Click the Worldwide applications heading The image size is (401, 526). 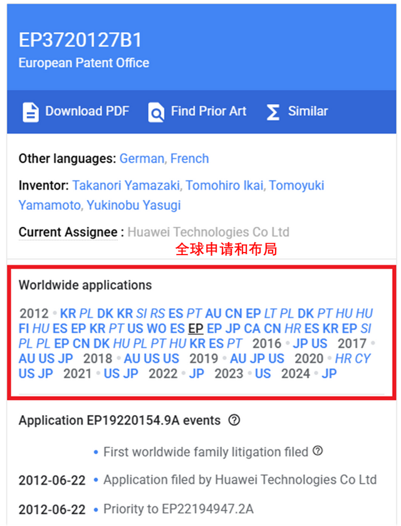[x=85, y=285]
